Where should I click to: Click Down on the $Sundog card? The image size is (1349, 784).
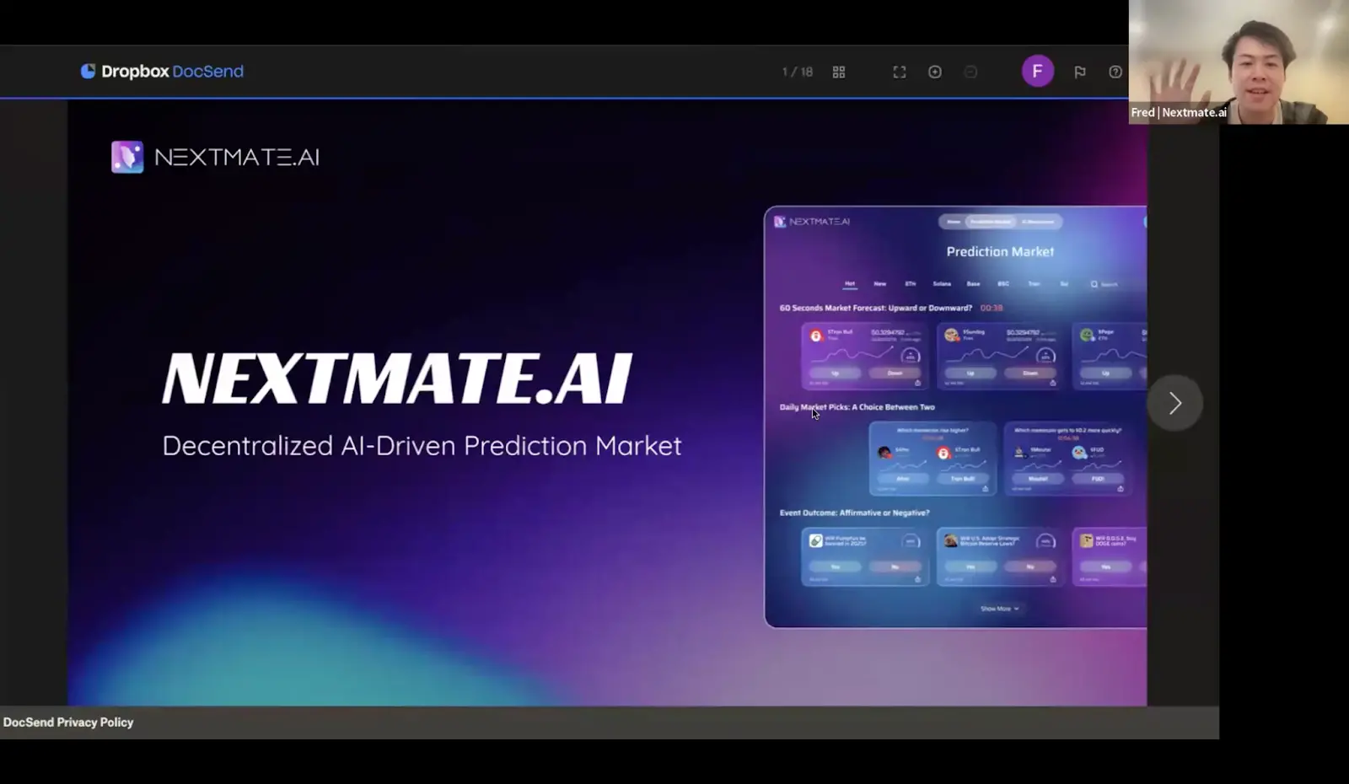tap(1030, 373)
